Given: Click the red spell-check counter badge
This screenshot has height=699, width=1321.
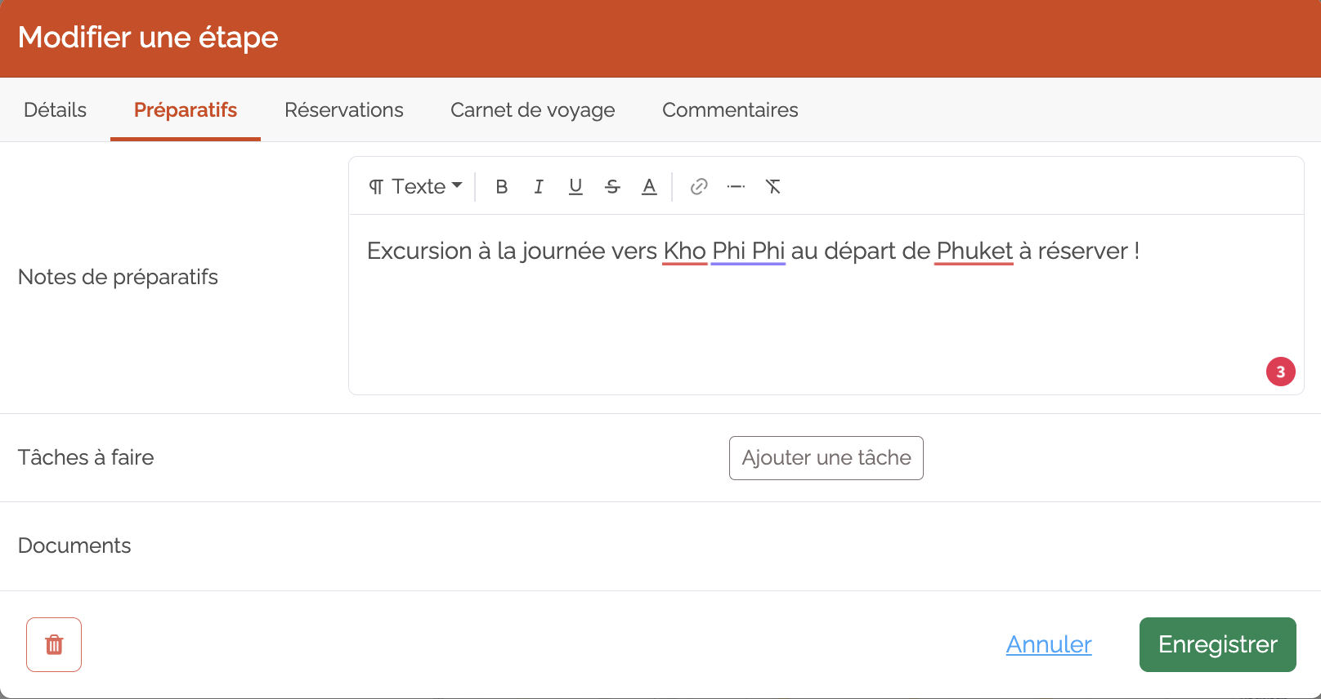Looking at the screenshot, I should click(1281, 372).
